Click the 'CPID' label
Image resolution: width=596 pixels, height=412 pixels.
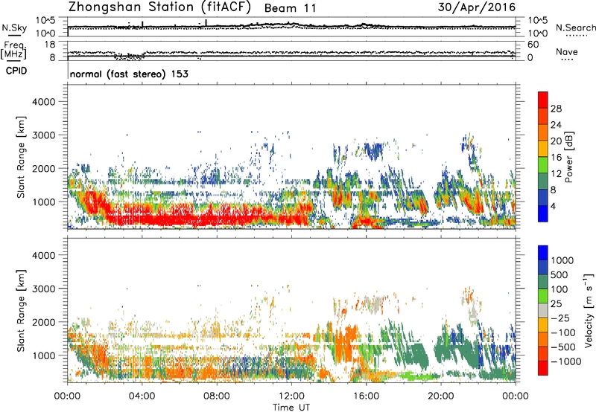click(x=16, y=71)
